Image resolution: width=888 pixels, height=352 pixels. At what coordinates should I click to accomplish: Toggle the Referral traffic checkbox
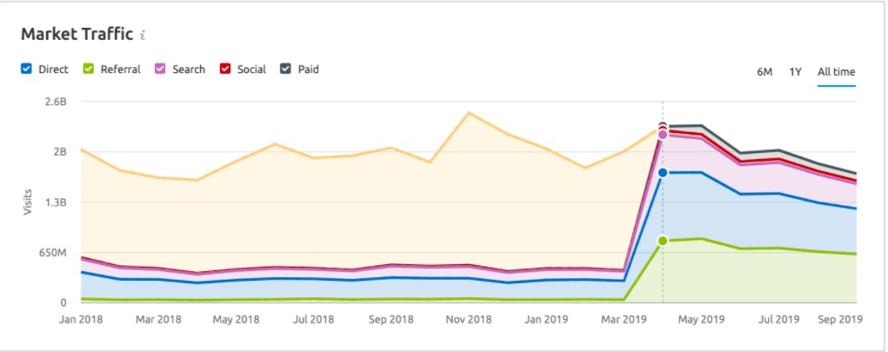coord(89,70)
